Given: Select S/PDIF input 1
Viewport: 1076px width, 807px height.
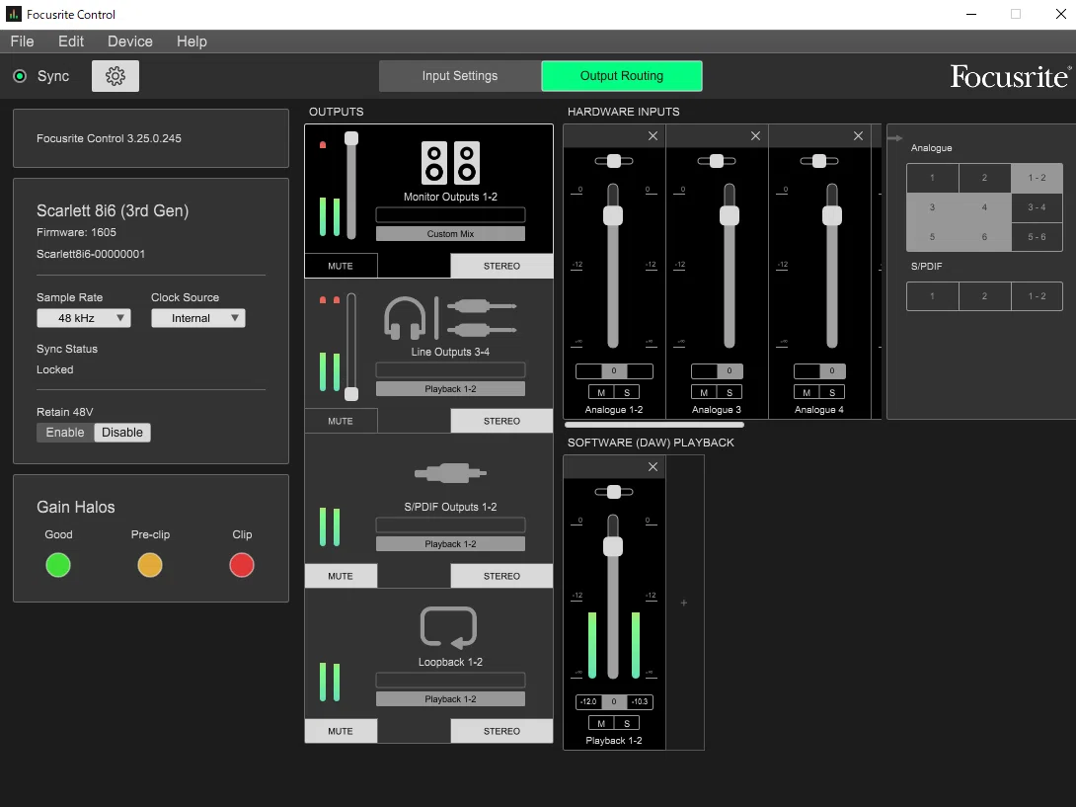Looking at the screenshot, I should [x=933, y=296].
